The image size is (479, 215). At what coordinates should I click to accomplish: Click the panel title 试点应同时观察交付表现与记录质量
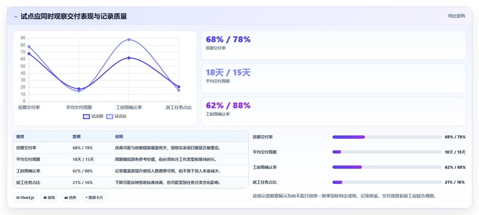(x=74, y=16)
